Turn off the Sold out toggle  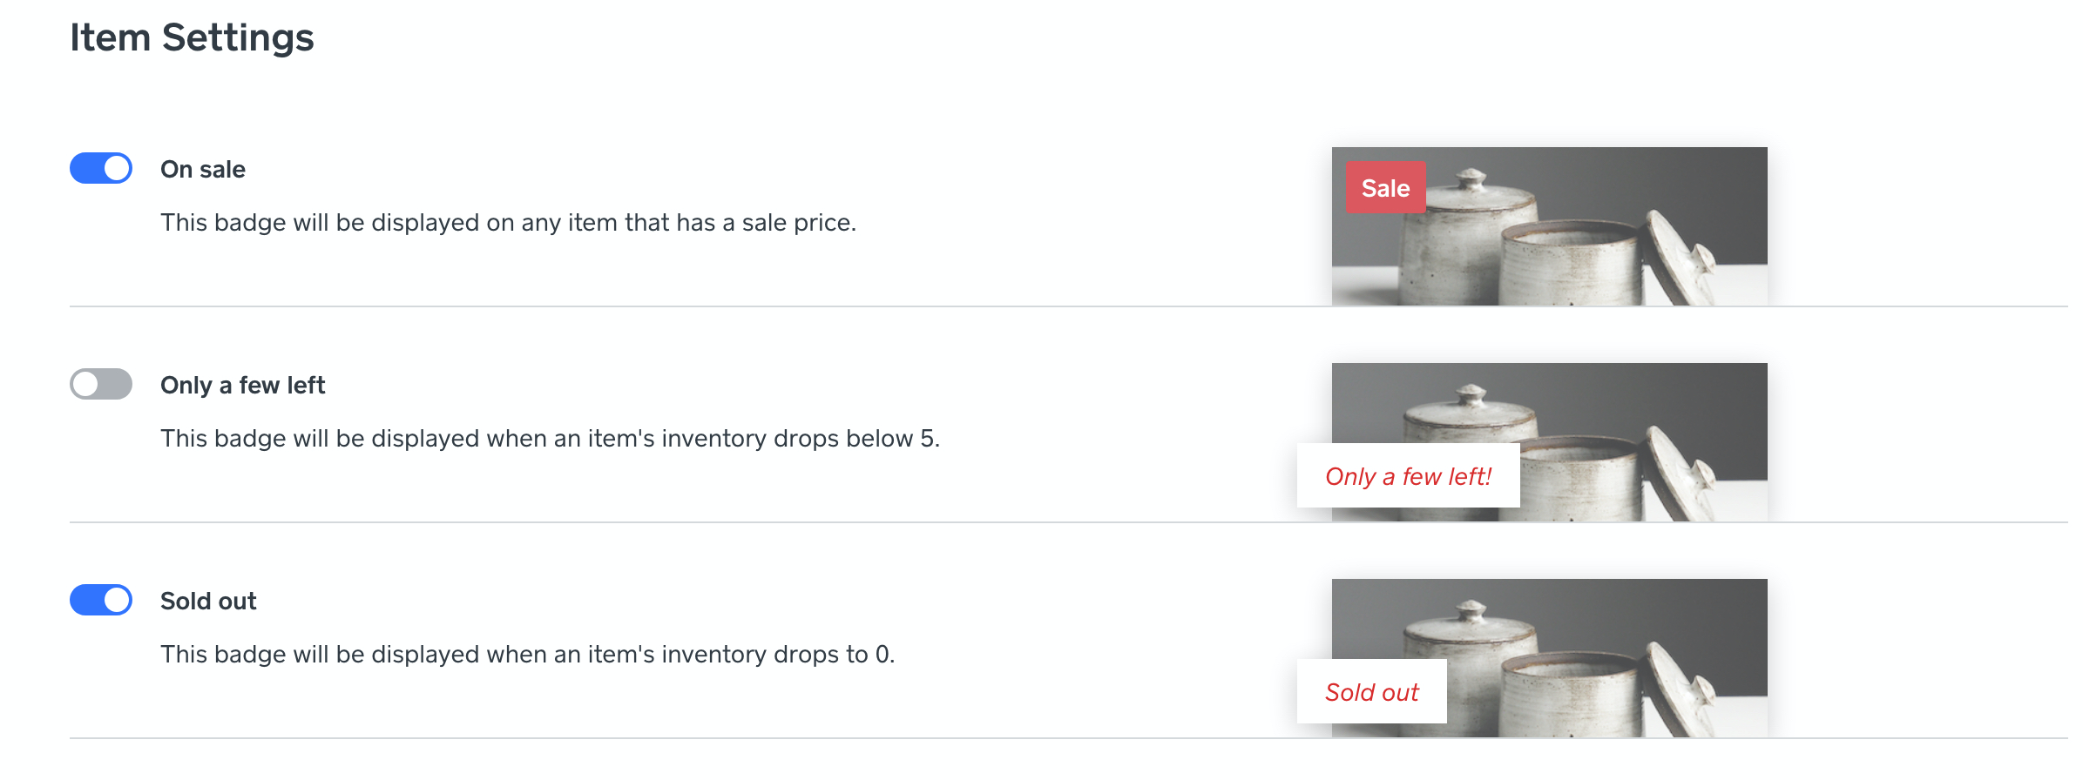[x=101, y=600]
